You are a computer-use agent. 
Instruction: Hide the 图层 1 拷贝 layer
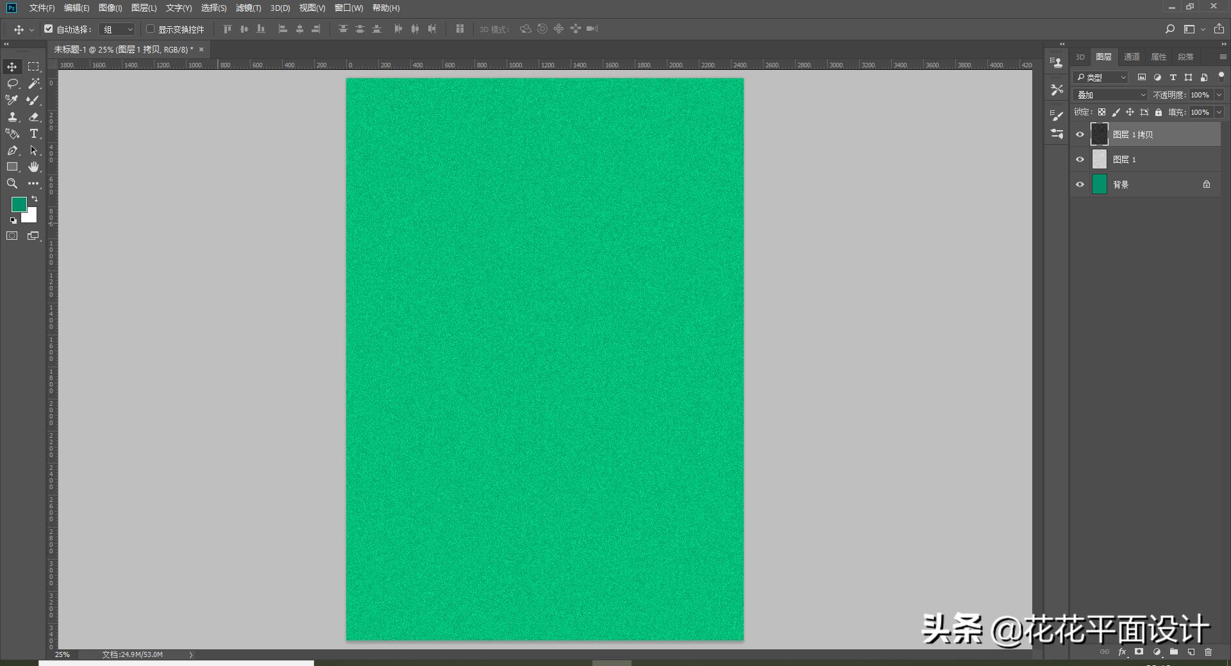tap(1080, 134)
